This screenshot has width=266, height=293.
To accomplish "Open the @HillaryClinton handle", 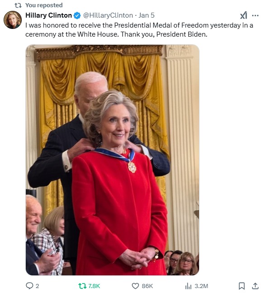I will coord(108,15).
